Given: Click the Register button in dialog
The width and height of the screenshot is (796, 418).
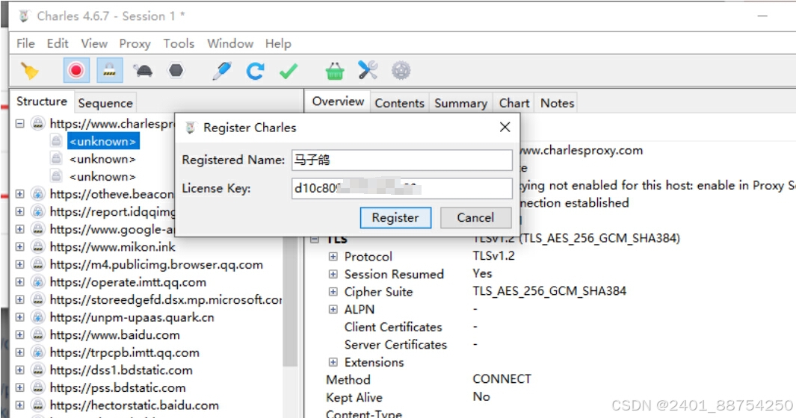Looking at the screenshot, I should 395,218.
